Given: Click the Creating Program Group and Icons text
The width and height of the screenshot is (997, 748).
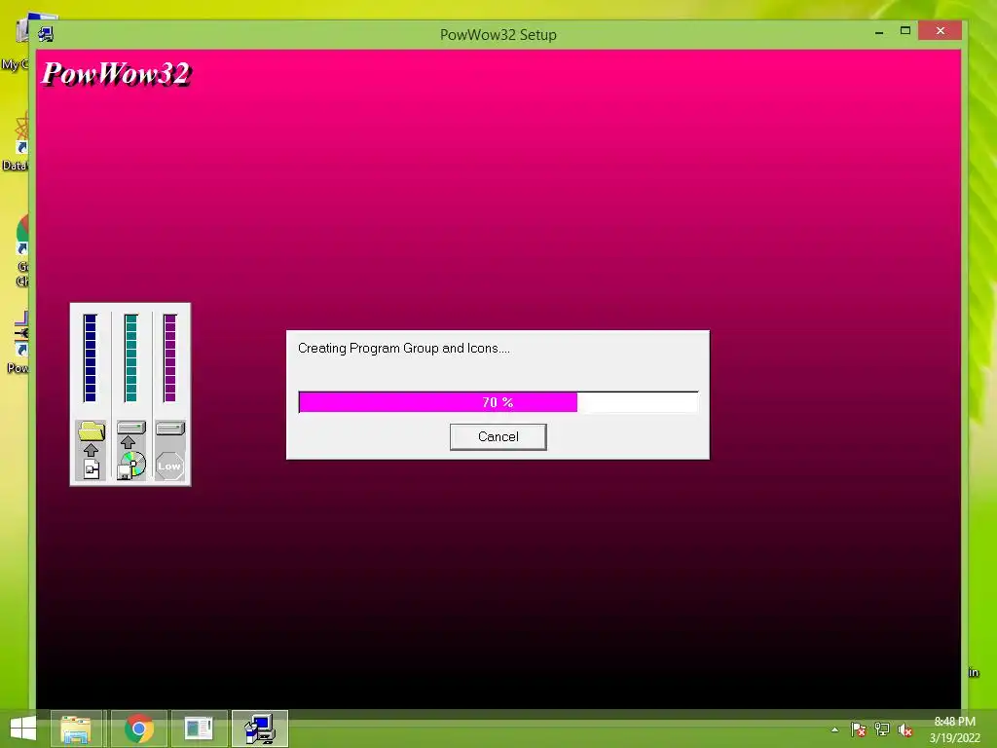Looking at the screenshot, I should [404, 348].
